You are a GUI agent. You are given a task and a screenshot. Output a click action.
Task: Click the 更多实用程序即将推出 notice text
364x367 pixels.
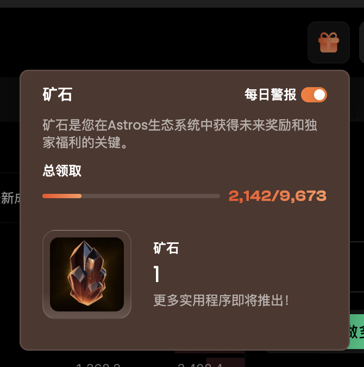221,300
